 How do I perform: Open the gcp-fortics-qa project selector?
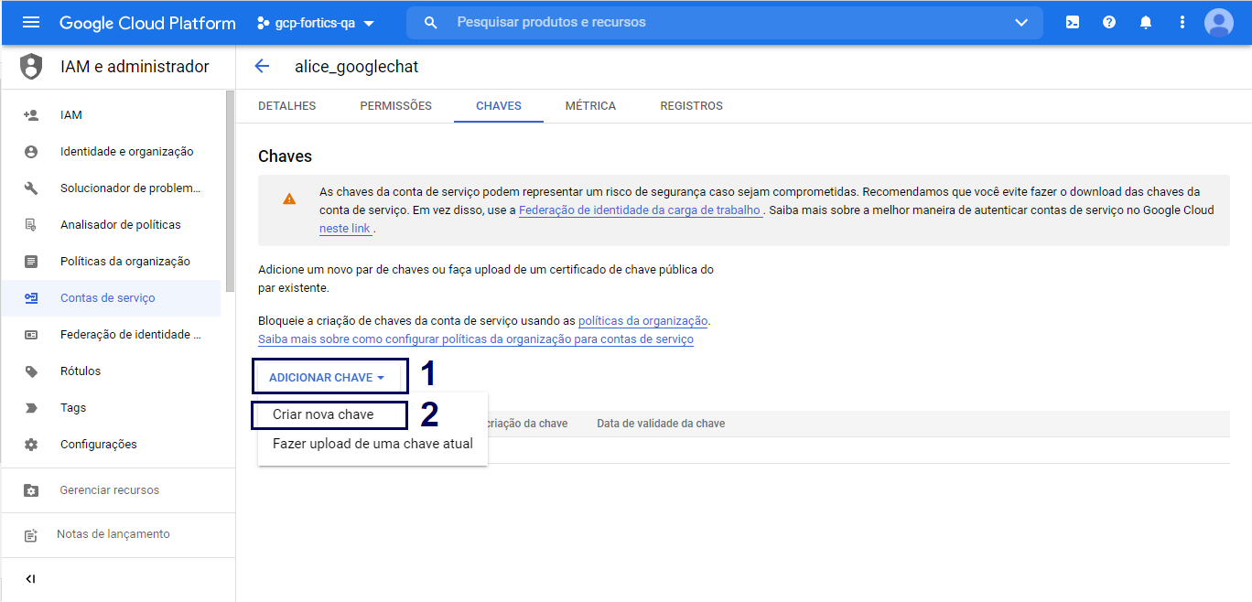tap(316, 23)
